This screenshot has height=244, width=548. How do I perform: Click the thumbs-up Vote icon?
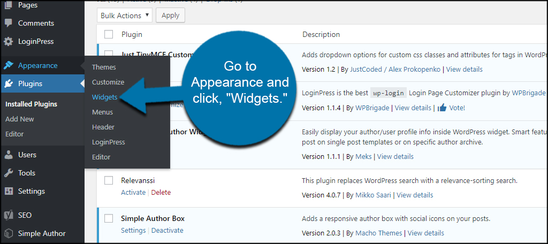click(442, 108)
